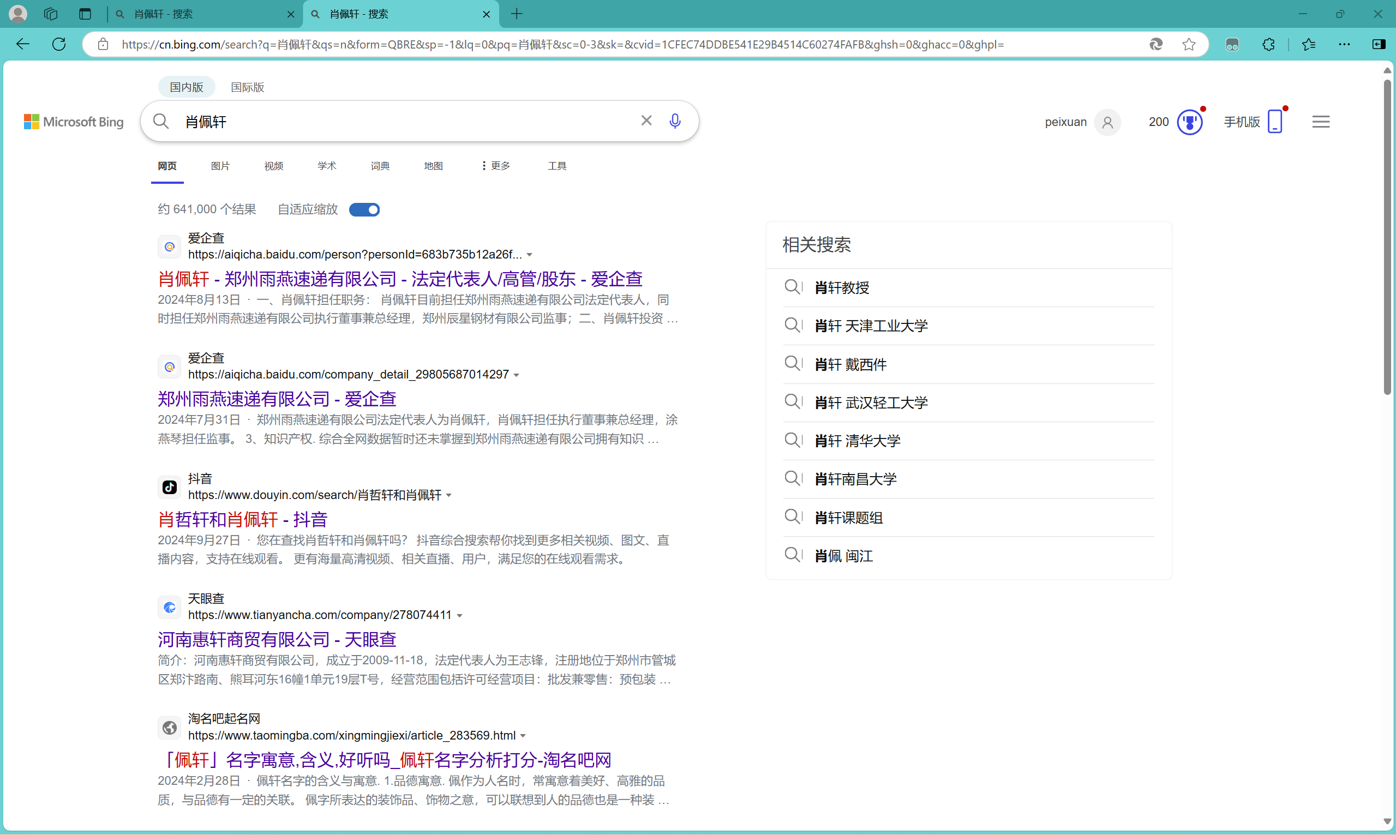The width and height of the screenshot is (1396, 835).
Task: Click the Tianyancha result favicon
Action: coord(169,607)
